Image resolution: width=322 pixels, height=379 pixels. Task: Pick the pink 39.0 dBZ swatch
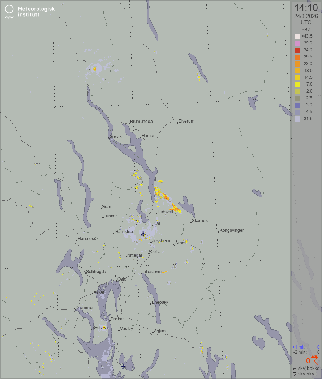297,43
